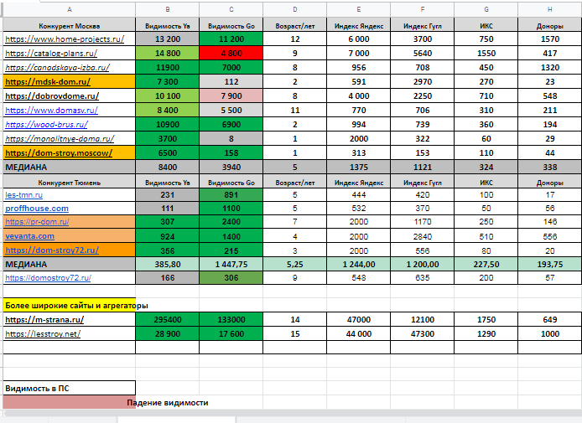Select the Moscow МЕДИАНА cell with value 8400
Viewport: 582px width, 423px height.
click(168, 168)
